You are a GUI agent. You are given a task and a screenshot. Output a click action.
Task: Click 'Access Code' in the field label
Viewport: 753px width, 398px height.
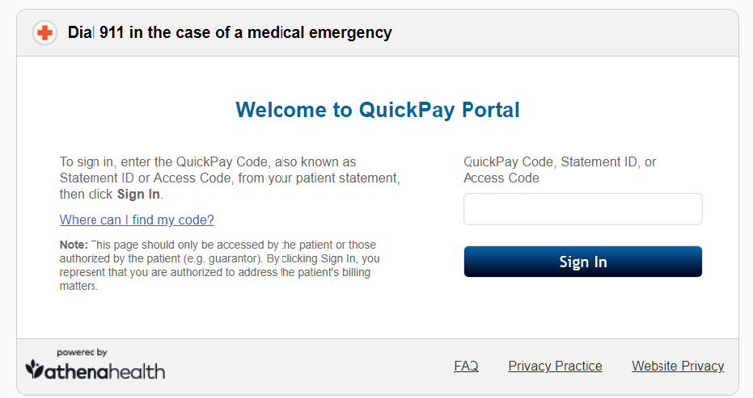coord(501,178)
